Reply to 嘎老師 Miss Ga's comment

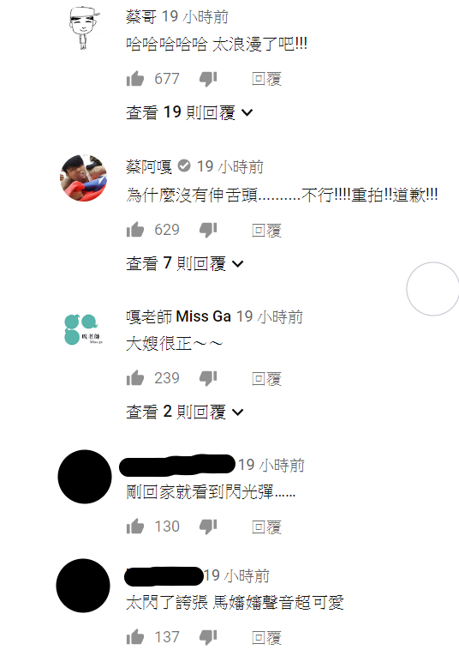click(x=266, y=379)
